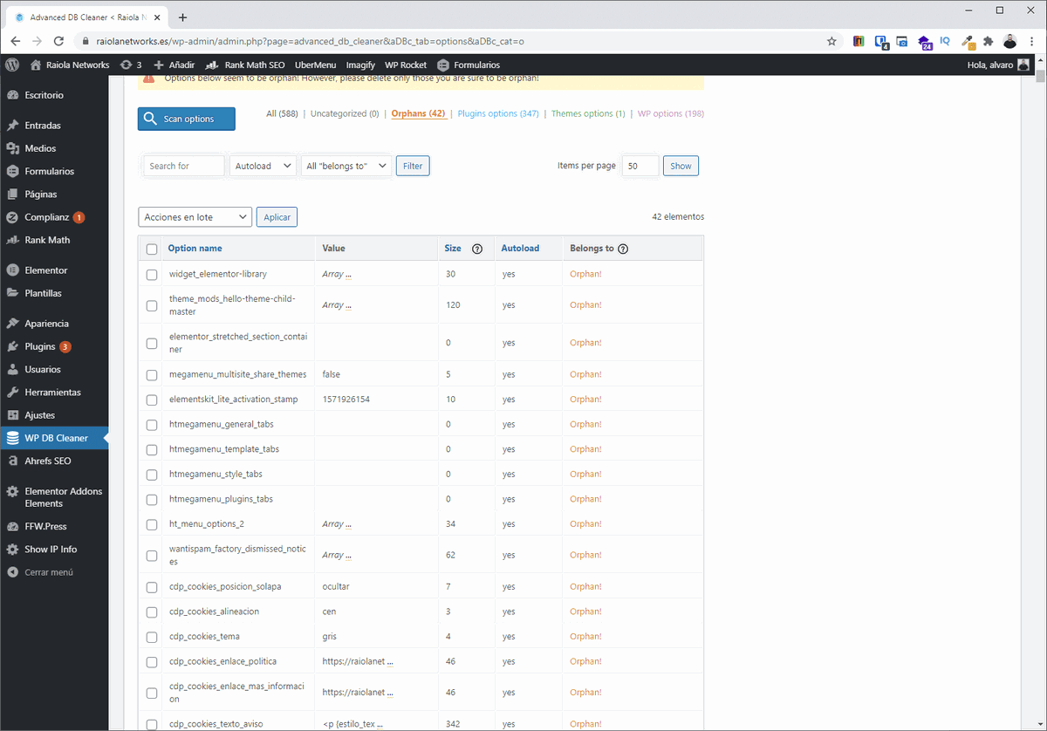Click inside the Items per page field

tap(640, 165)
